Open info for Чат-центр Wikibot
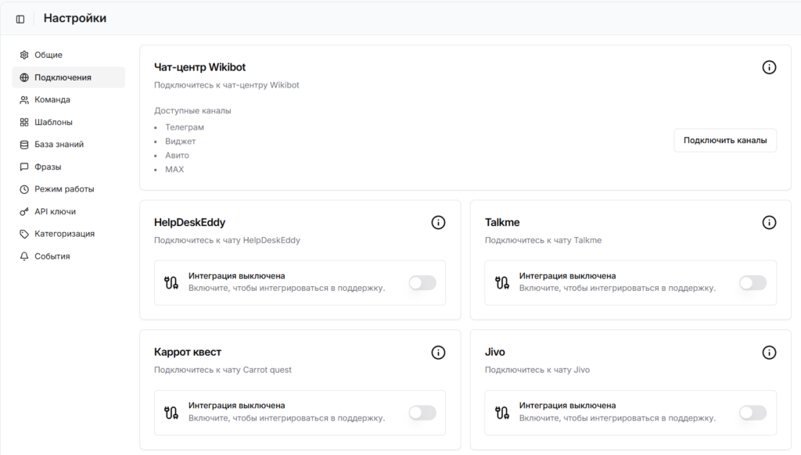This screenshot has width=801, height=455. click(769, 67)
